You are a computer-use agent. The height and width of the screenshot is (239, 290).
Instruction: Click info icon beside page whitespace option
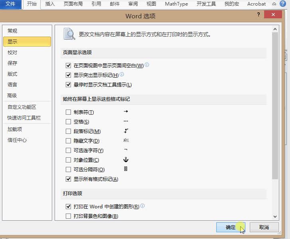147,65
